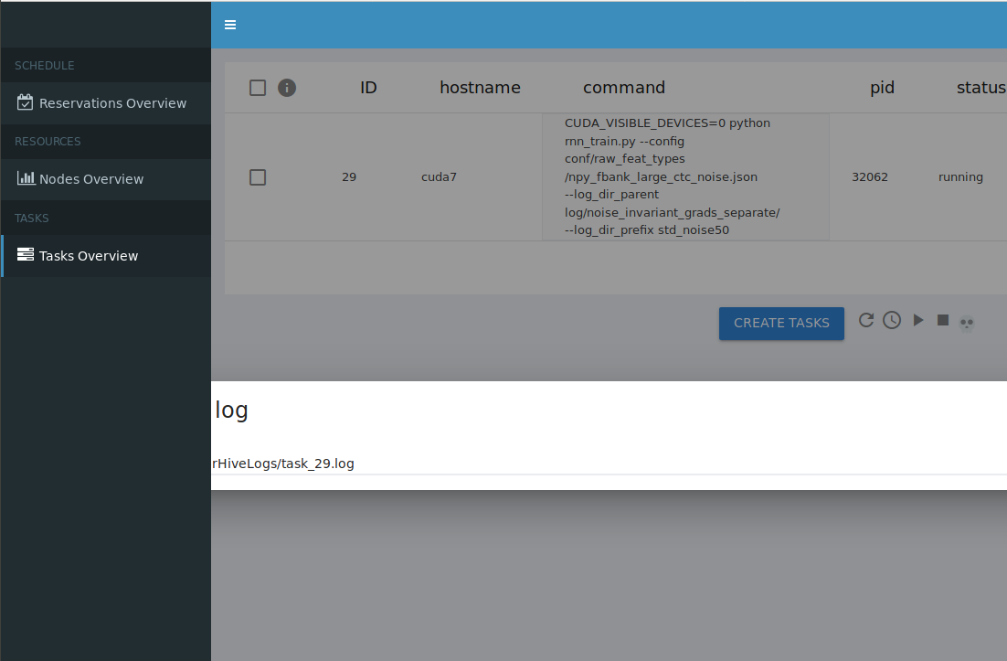Click the hostname column header
Screen dimensions: 1007x661
(x=480, y=88)
